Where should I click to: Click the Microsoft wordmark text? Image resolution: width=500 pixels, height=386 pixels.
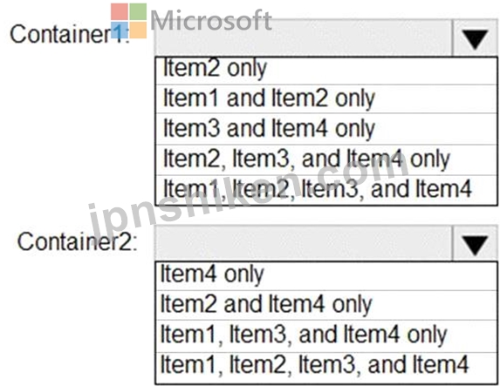[x=211, y=21]
